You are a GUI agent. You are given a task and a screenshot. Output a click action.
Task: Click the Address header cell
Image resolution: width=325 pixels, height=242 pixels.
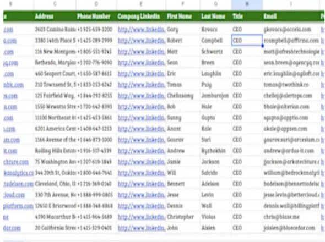[55, 16]
